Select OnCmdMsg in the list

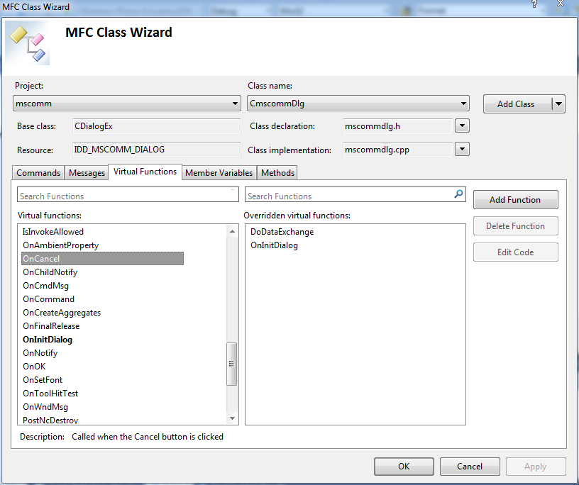pos(45,286)
